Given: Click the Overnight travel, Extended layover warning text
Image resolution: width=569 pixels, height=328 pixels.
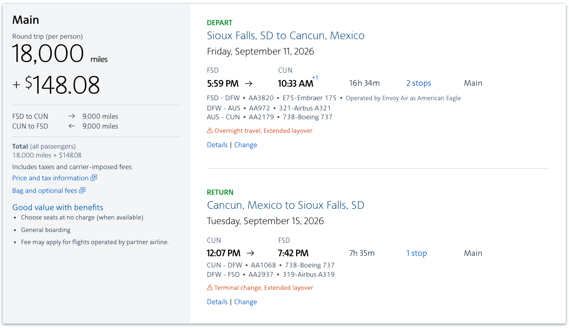Looking at the screenshot, I should click(x=263, y=131).
